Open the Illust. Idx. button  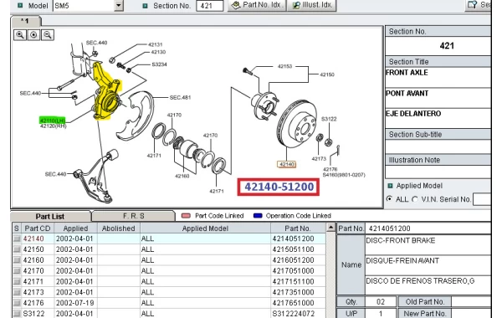pos(312,5)
